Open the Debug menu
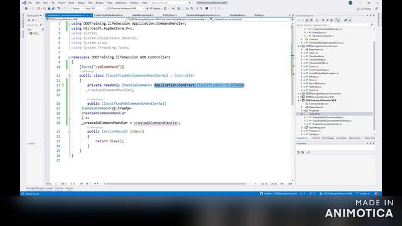Image resolution: width=402 pixels, height=226 pixels. (x=81, y=3)
